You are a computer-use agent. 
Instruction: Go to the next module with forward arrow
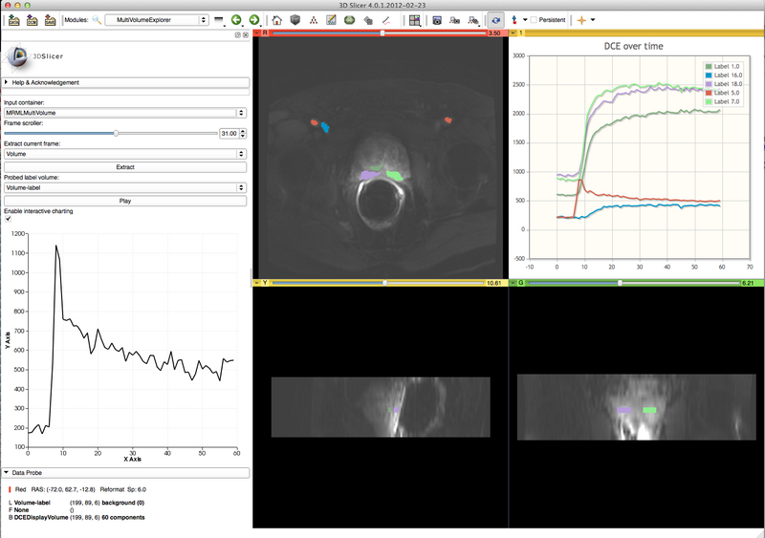tap(253, 19)
